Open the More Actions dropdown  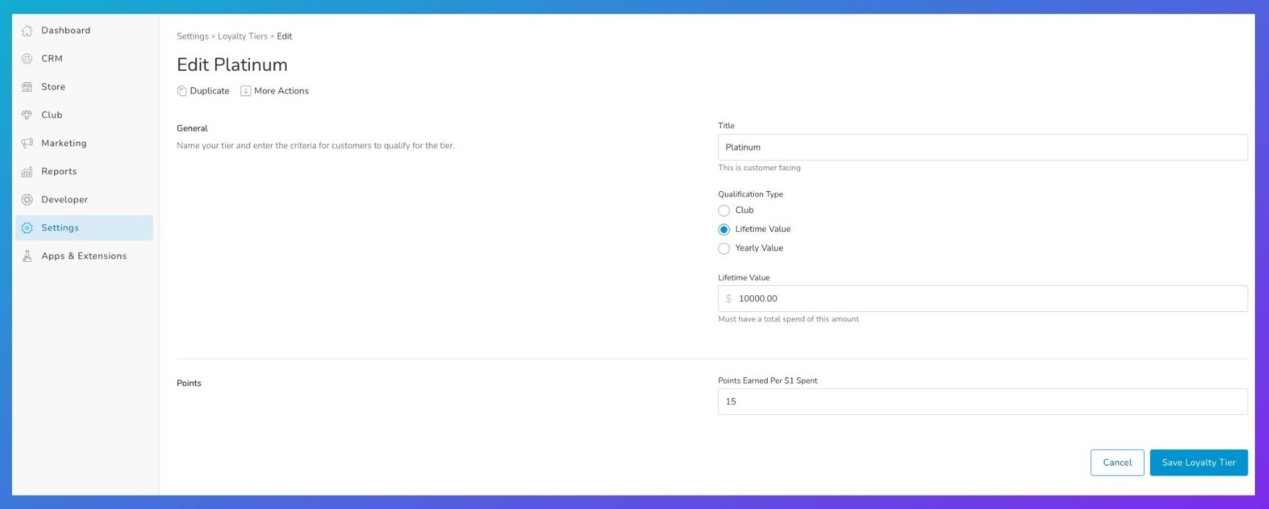tap(275, 91)
